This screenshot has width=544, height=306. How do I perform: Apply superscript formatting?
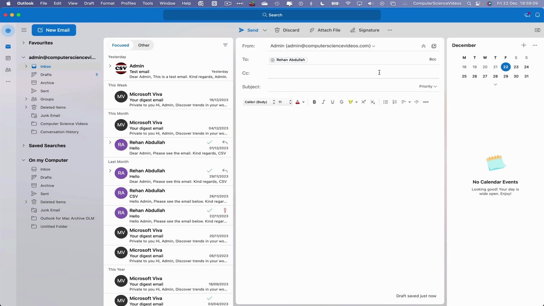tap(363, 102)
